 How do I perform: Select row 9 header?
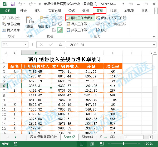click(4, 100)
